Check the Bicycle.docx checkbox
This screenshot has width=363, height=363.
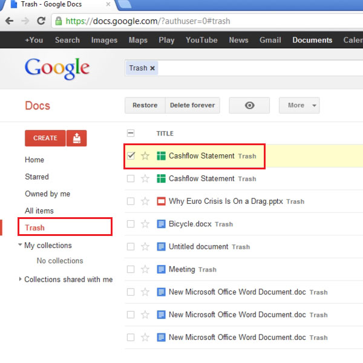[131, 224]
